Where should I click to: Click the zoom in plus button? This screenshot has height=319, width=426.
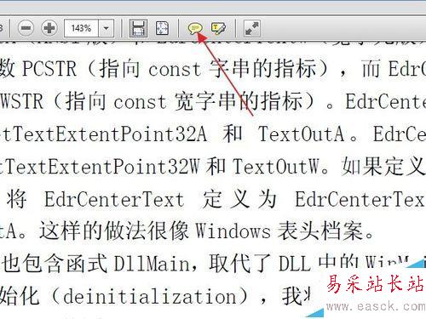(49, 28)
